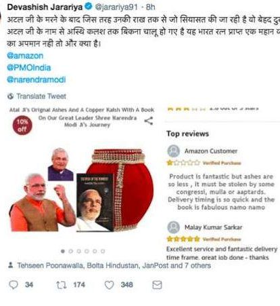Click the Malay Kumar Sarkar reviewer avatar
The height and width of the screenshot is (306, 280).
pos(174,227)
